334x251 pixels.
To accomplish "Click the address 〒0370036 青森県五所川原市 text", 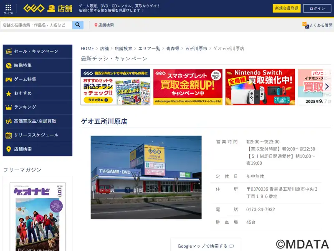I will [x=282, y=193].
